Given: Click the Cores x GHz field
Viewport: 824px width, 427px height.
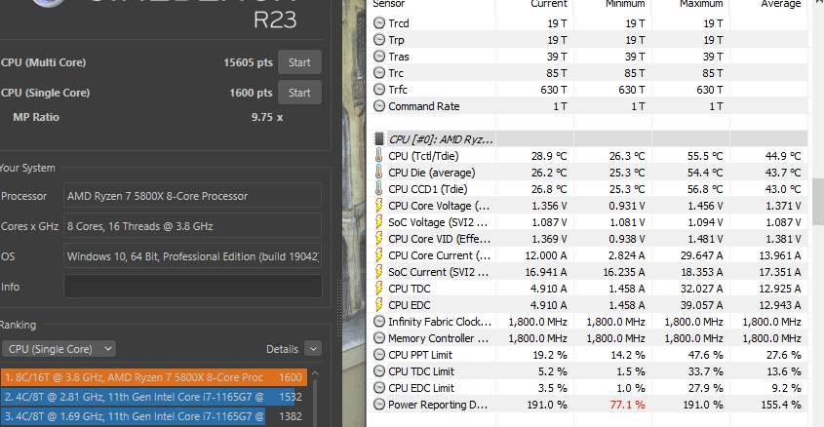Looking at the screenshot, I should 192,226.
